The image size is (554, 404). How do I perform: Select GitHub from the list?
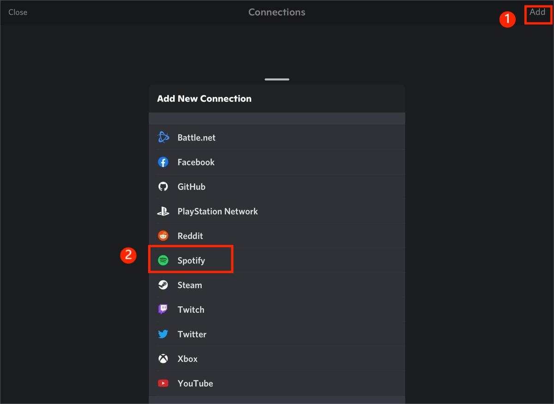coord(277,186)
